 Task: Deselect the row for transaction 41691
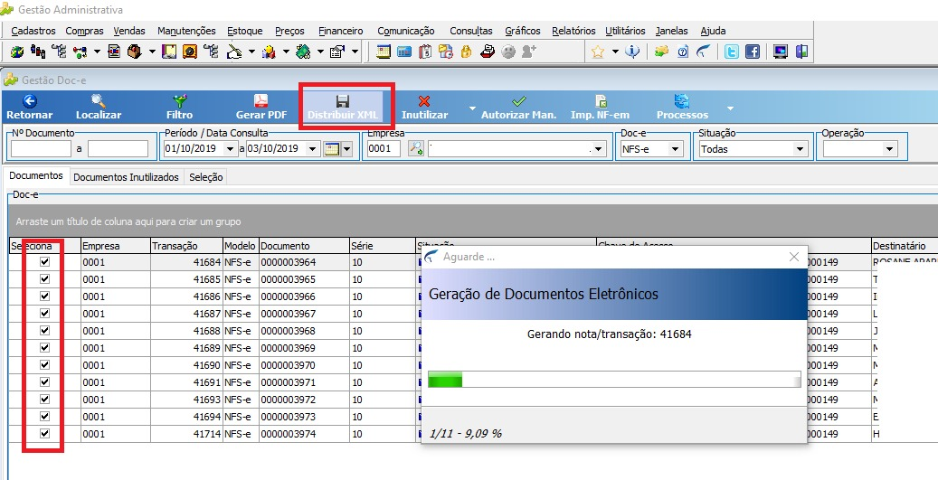pos(45,382)
